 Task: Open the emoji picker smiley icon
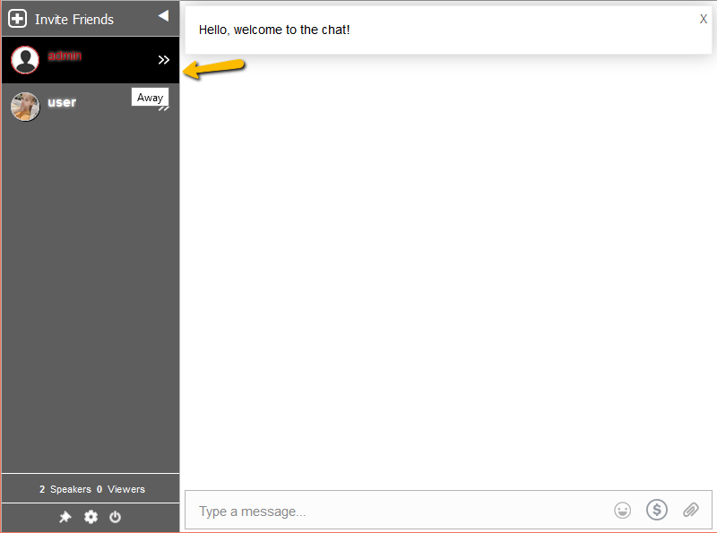(x=622, y=511)
